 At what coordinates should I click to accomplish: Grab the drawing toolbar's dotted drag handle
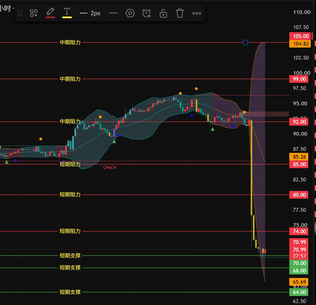(x=20, y=13)
